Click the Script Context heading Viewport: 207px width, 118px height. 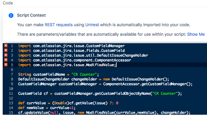click(x=31, y=15)
